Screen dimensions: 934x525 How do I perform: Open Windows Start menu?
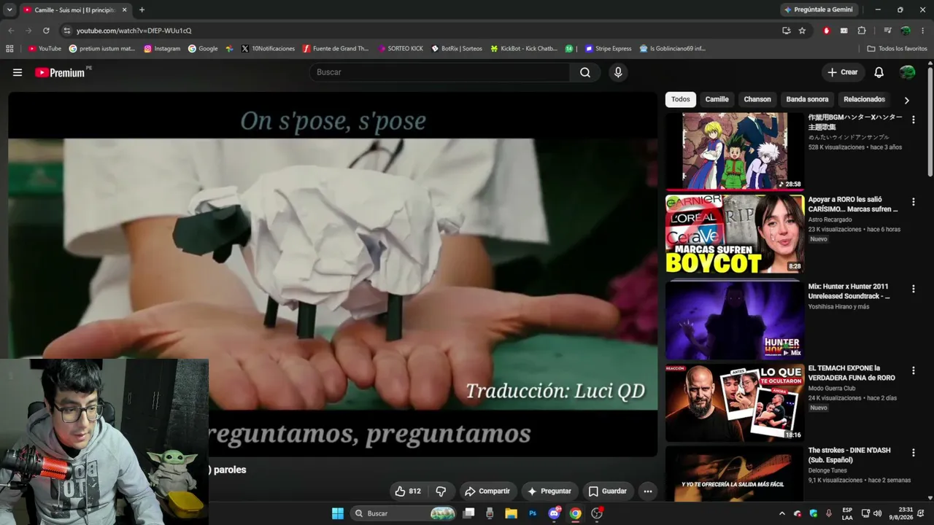pyautogui.click(x=337, y=513)
